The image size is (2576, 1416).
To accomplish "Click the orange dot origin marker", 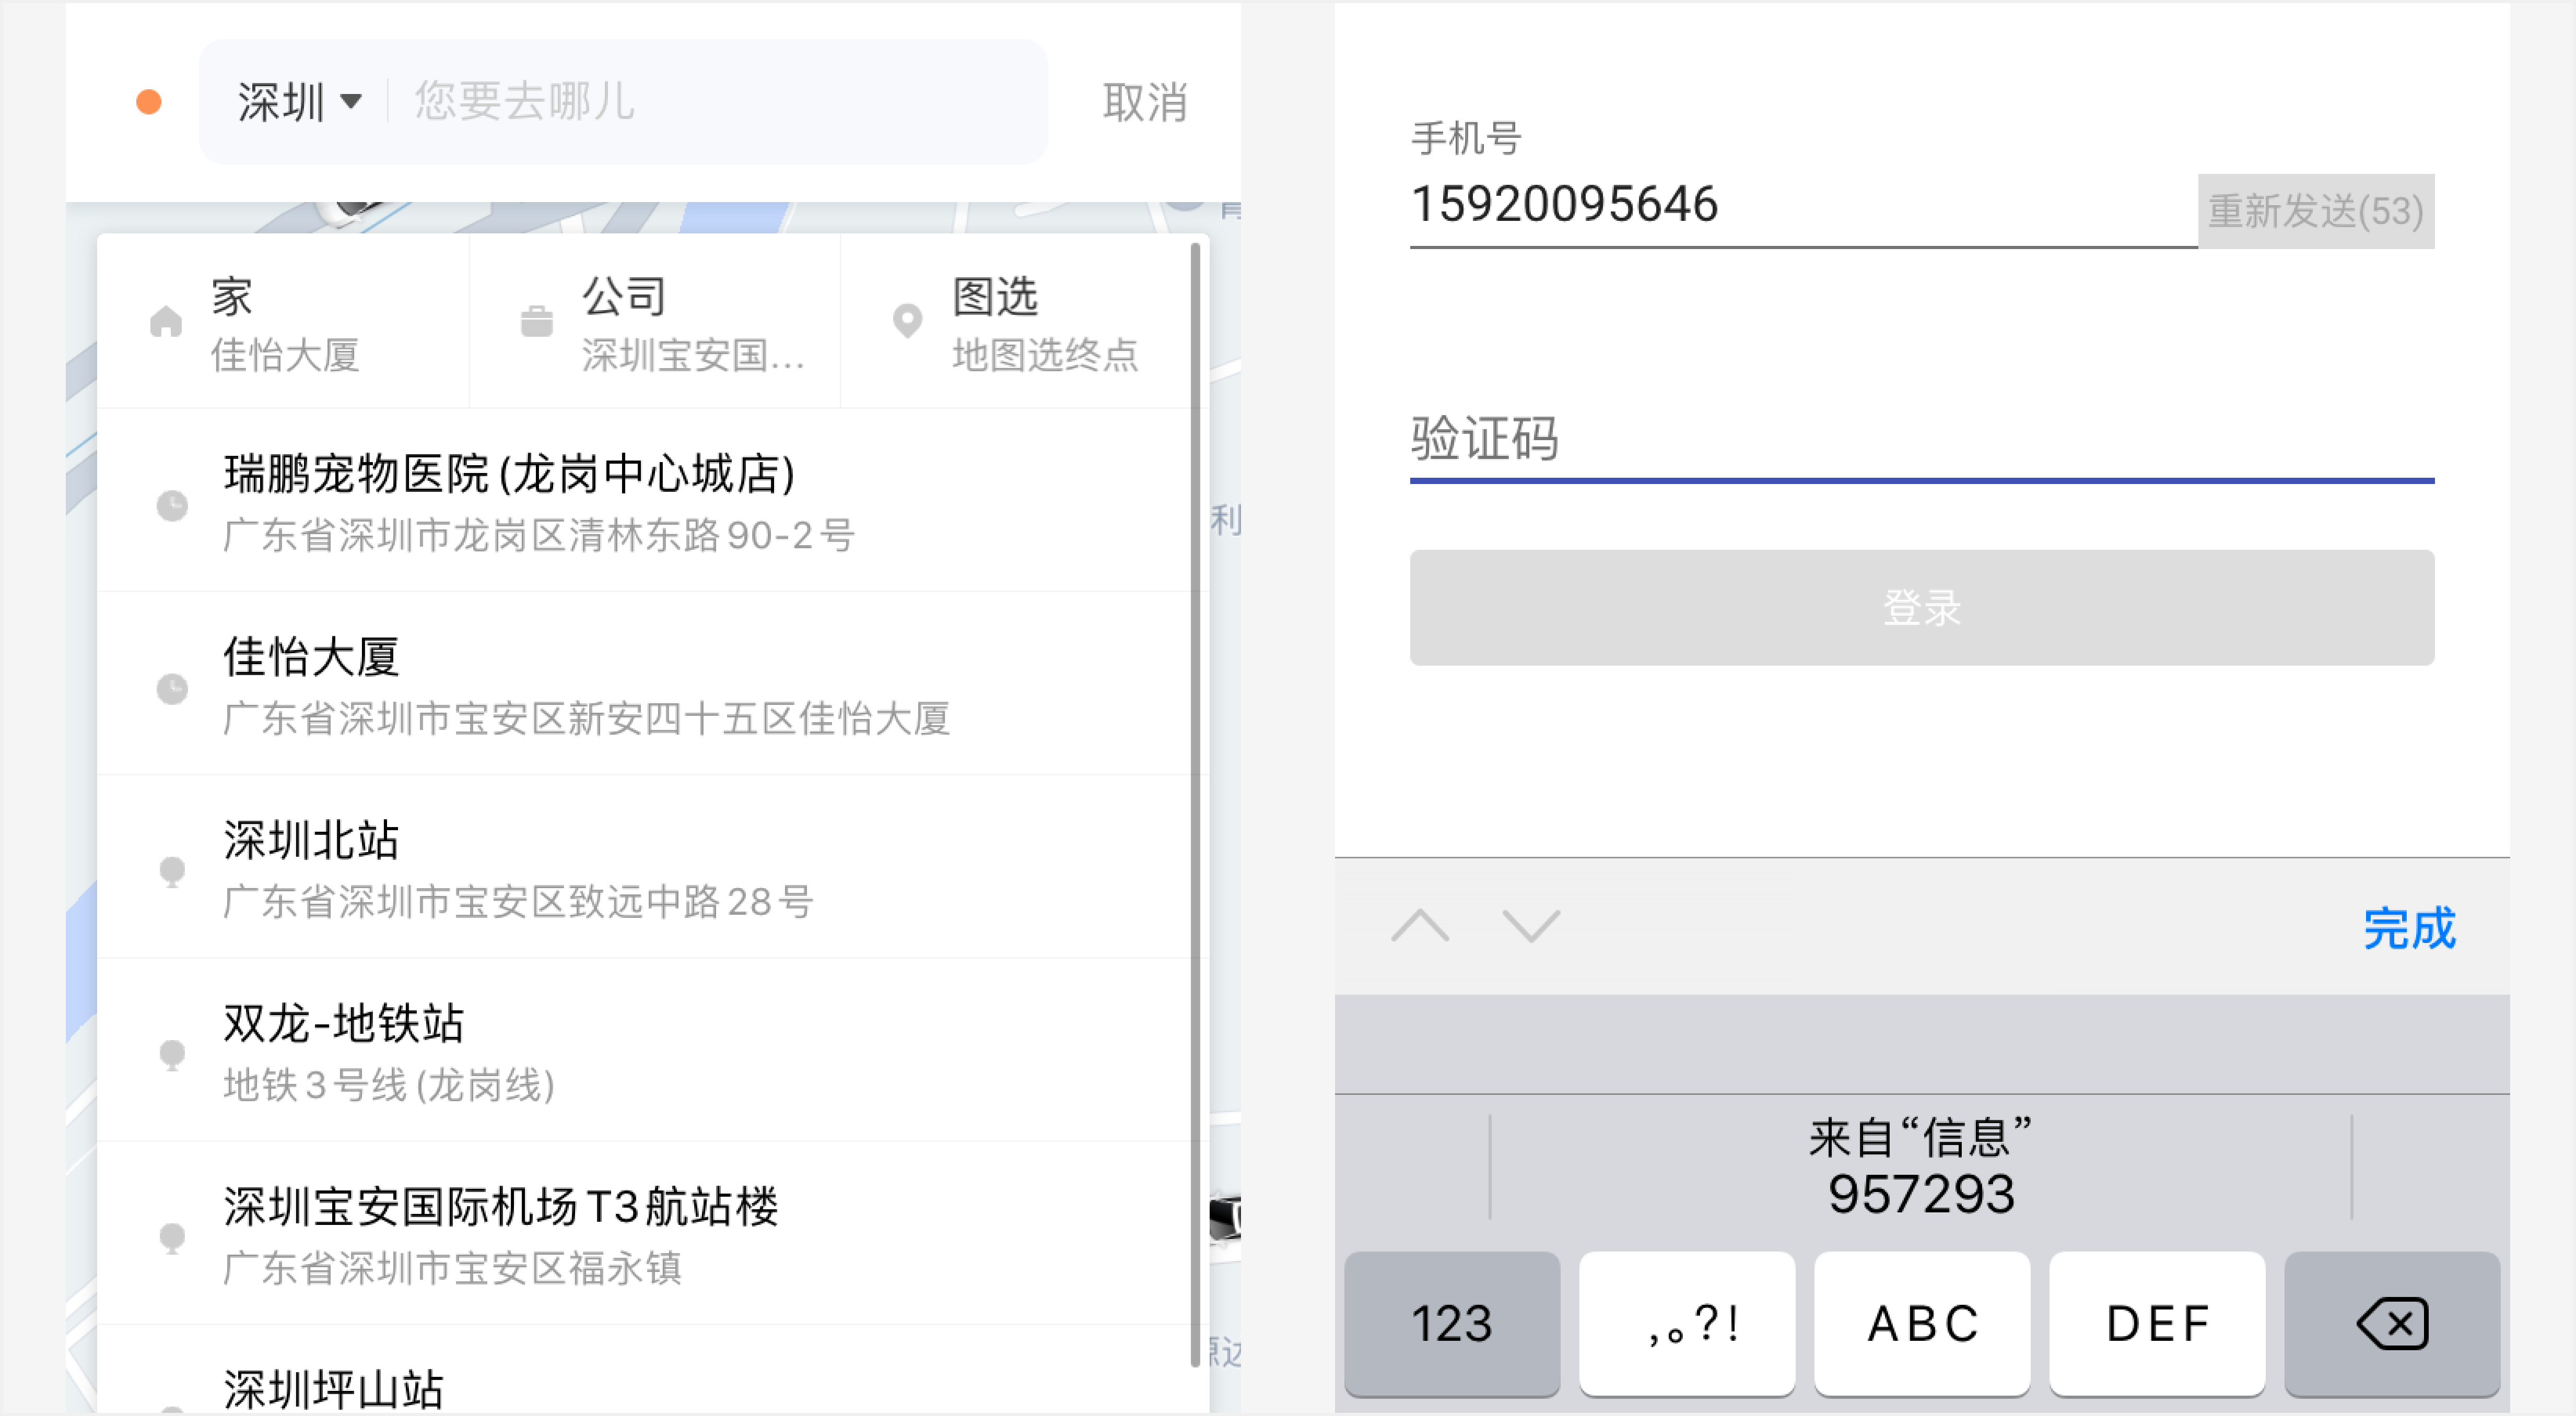I will point(149,102).
